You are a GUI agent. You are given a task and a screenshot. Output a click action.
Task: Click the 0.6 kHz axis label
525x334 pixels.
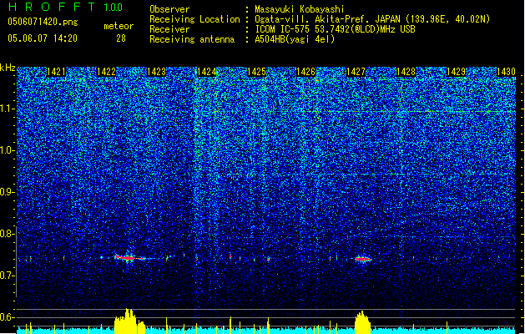[x=7, y=317]
